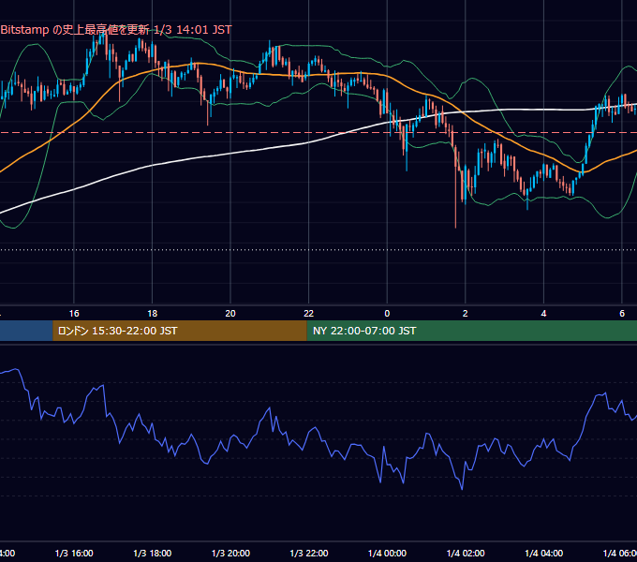The width and height of the screenshot is (637, 562).
Task: Click hour label 2 under price chart
Action: [x=466, y=314]
